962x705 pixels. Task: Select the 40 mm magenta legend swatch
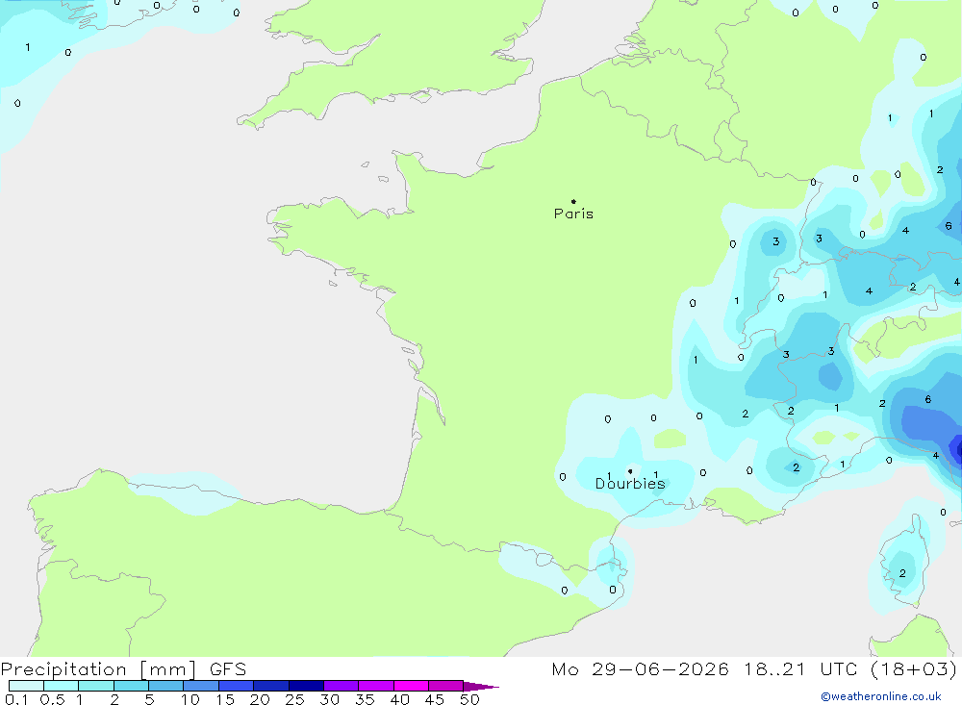coord(411,686)
